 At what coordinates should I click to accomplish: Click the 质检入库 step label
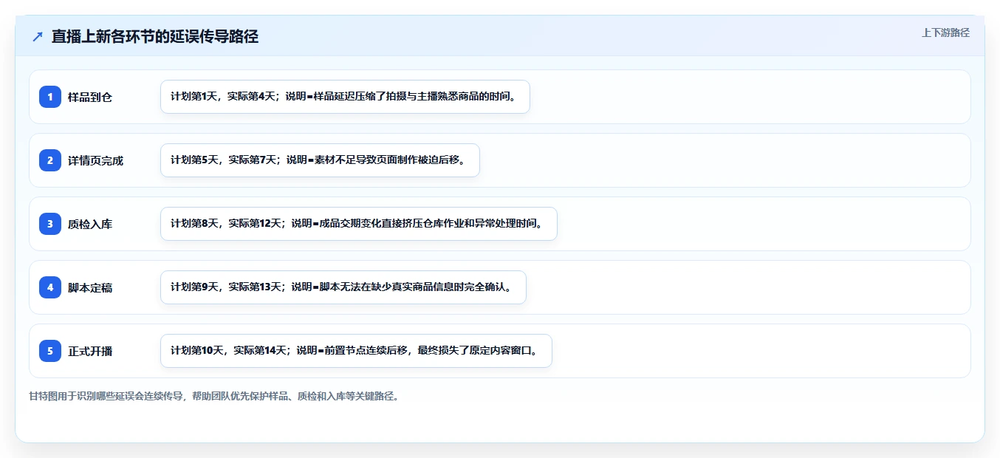coord(90,224)
